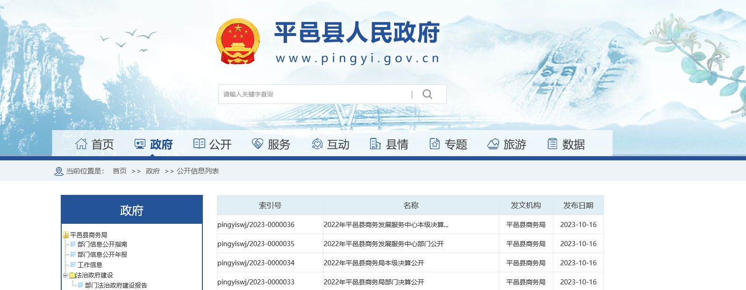The image size is (746, 290).
Task: Click the house icon beside 首页
Action: click(81, 144)
